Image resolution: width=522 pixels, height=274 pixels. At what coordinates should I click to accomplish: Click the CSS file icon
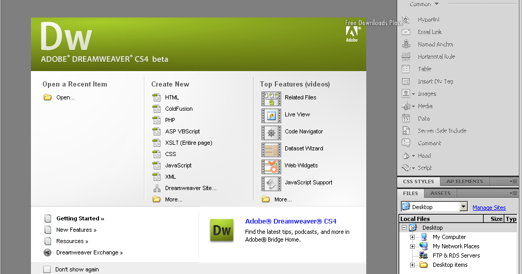tap(156, 154)
